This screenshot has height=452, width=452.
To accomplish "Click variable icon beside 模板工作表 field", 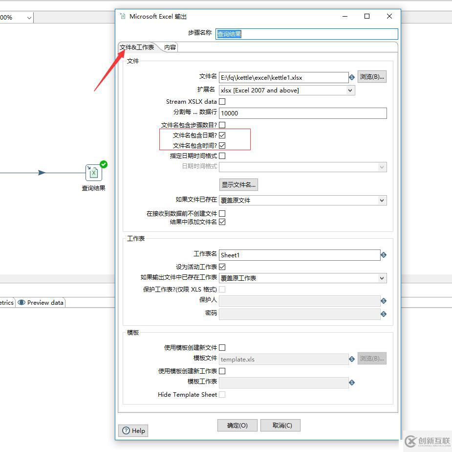I will tap(351, 383).
